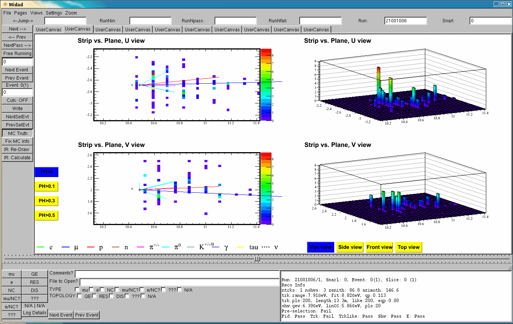Viewport: 513px width, 324px height.
Task: Click the Event: 0(1) button
Action: [x=17, y=85]
